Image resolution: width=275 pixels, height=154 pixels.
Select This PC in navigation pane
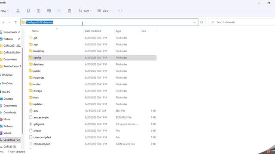[6, 92]
